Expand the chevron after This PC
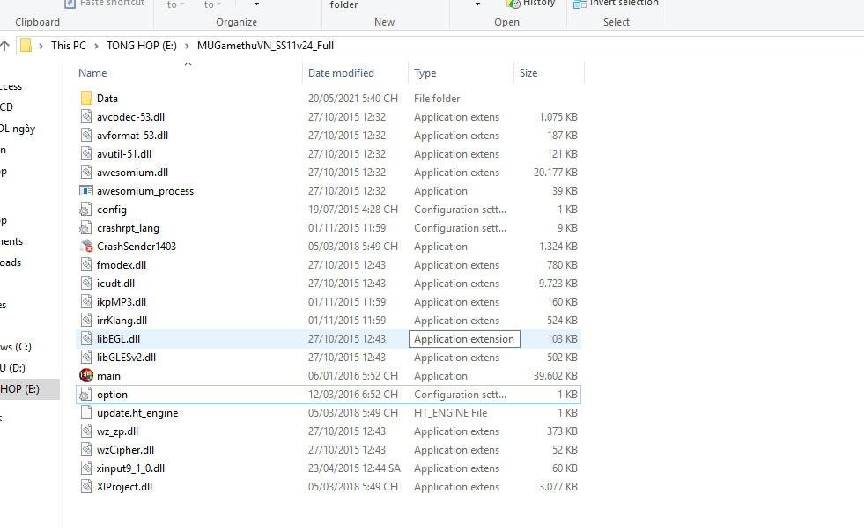Screen dimensions: 864x531 point(96,46)
